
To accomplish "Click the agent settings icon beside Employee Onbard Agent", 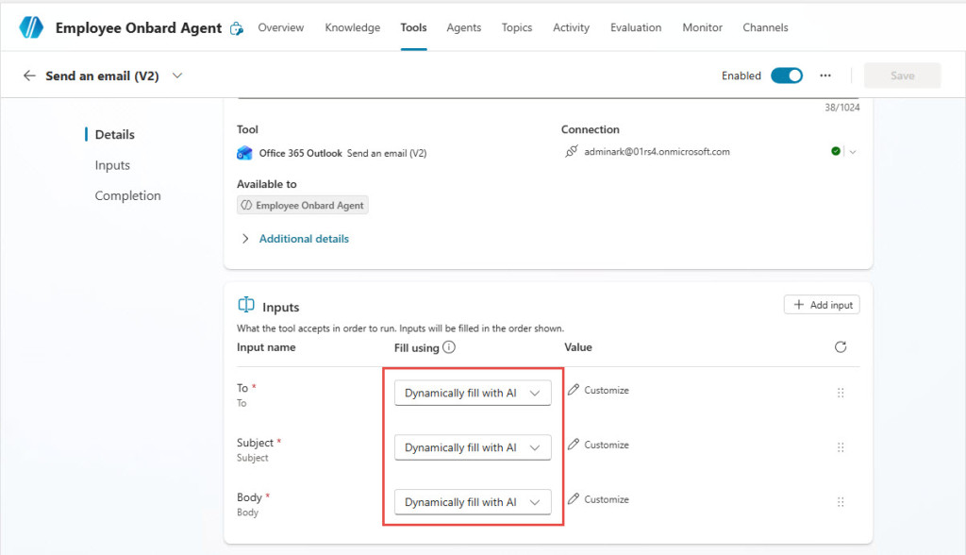I will coord(237,28).
